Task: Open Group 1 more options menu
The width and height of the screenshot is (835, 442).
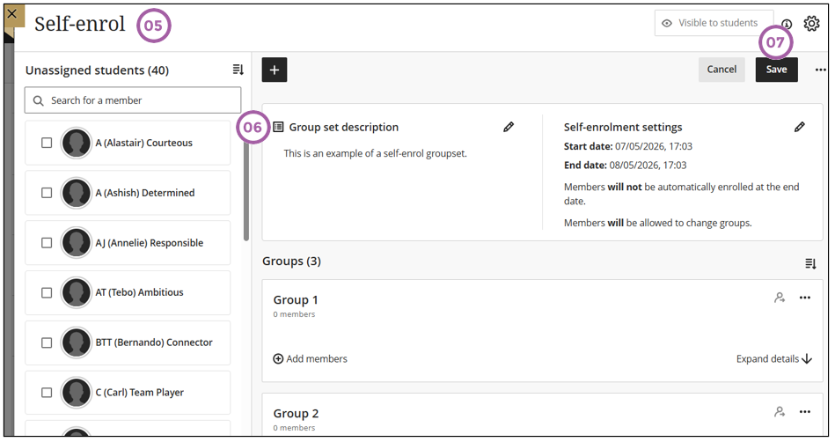Action: pyautogui.click(x=805, y=298)
